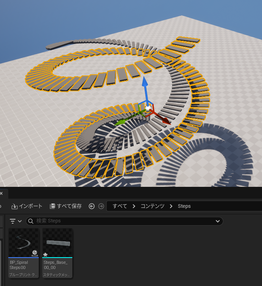Image resolution: width=262 pixels, height=286 pixels.
Task: Select the すべて breadcrumb item
Action: click(120, 206)
